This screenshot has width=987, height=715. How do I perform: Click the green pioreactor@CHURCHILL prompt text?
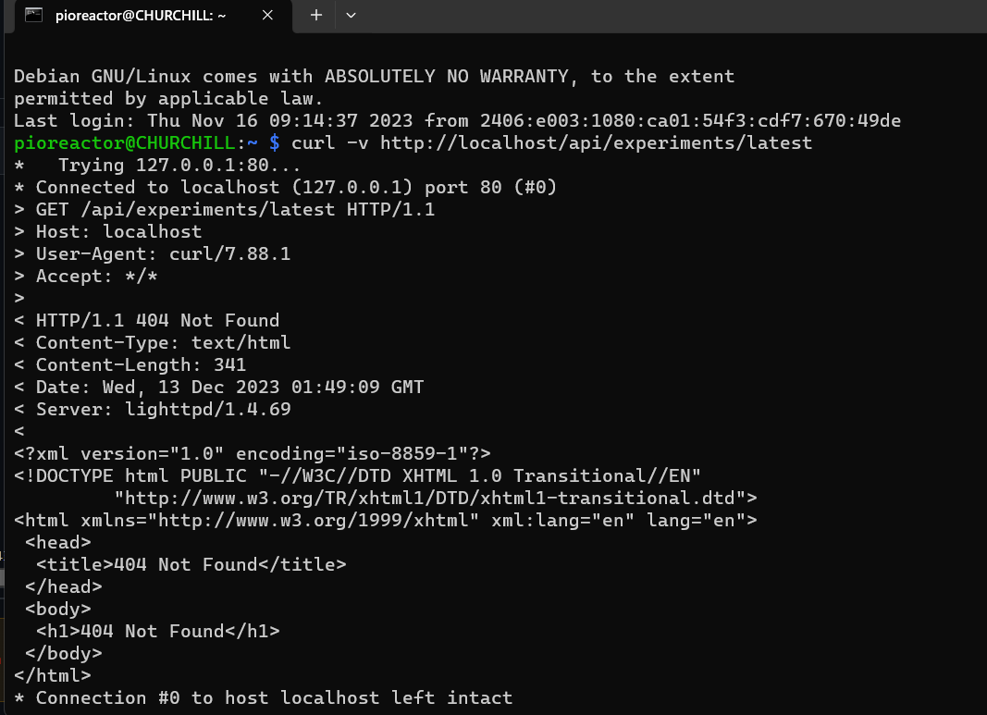pyautogui.click(x=125, y=142)
